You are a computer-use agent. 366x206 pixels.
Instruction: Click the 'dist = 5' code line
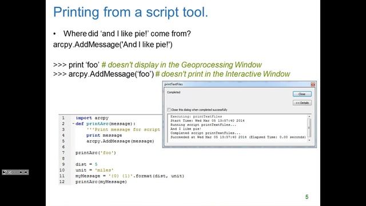(x=86, y=164)
